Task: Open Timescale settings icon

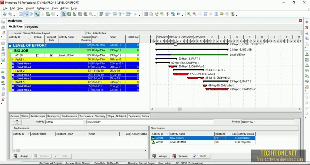Action: (115, 14)
